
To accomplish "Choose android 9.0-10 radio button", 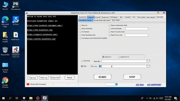I will pyautogui.click(x=119, y=57).
